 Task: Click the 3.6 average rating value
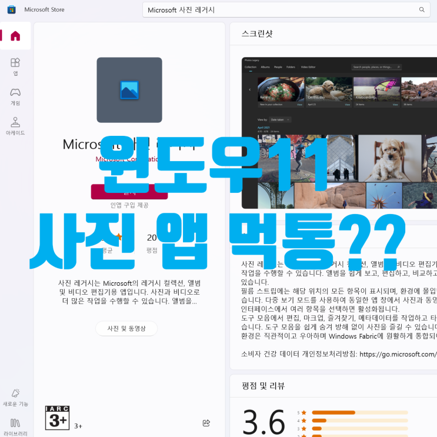click(263, 421)
